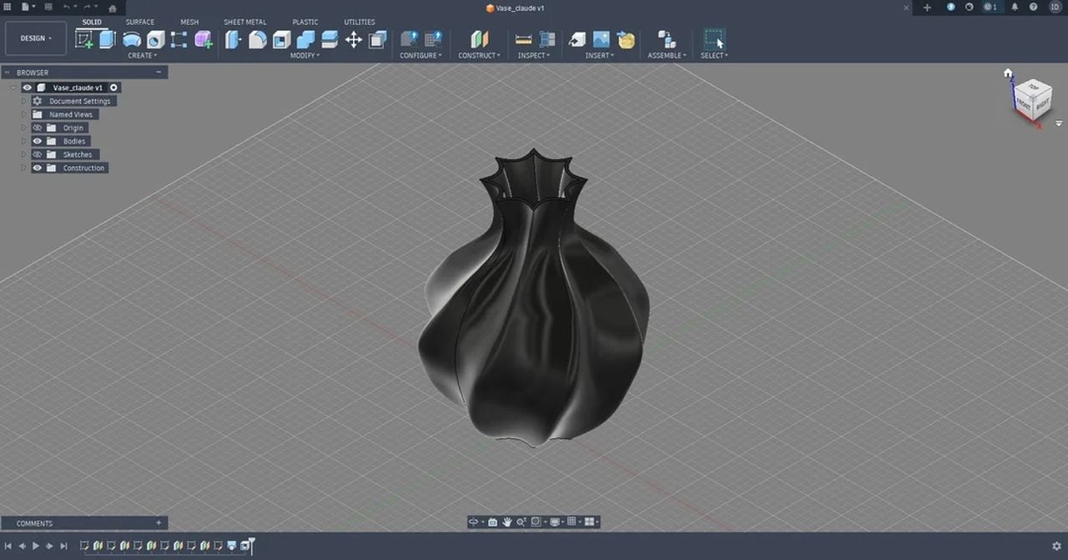Switch to the PLASTIC tab

click(x=305, y=23)
